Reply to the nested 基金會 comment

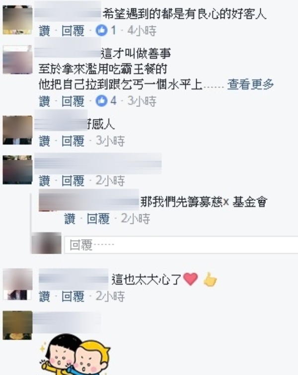coord(98,219)
